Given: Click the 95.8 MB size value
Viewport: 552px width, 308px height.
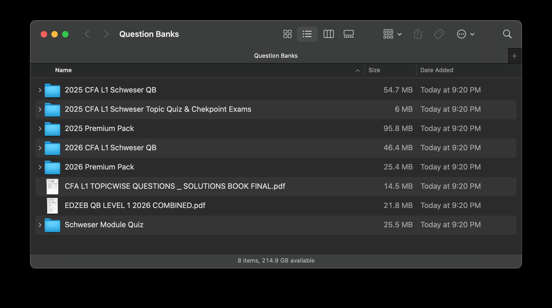Looking at the screenshot, I should pos(398,128).
